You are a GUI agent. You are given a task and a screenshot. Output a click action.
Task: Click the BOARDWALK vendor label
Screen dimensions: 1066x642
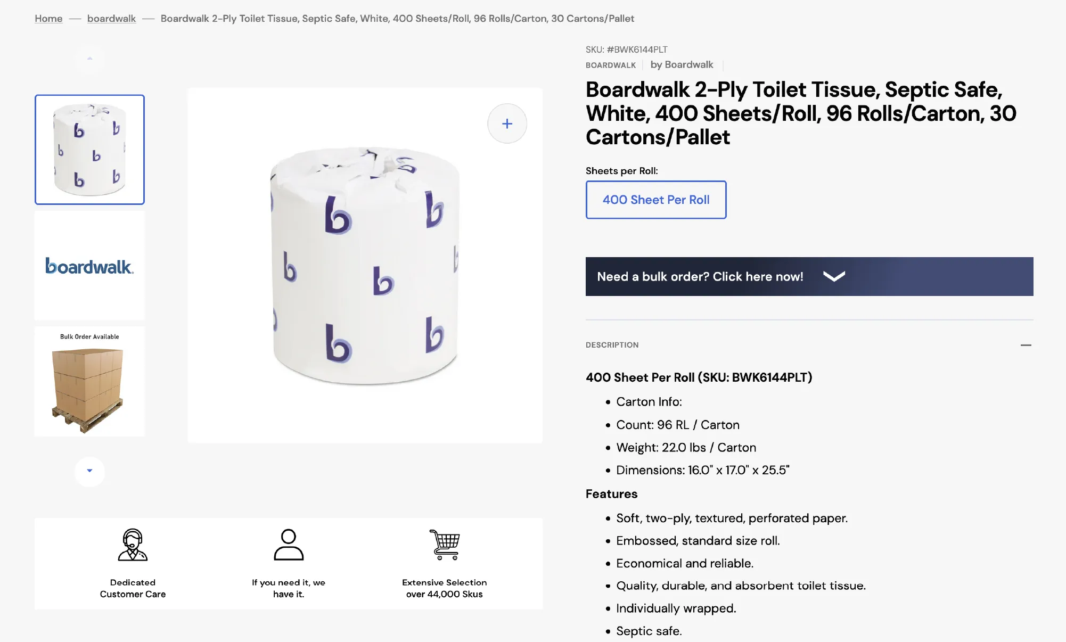coord(611,65)
